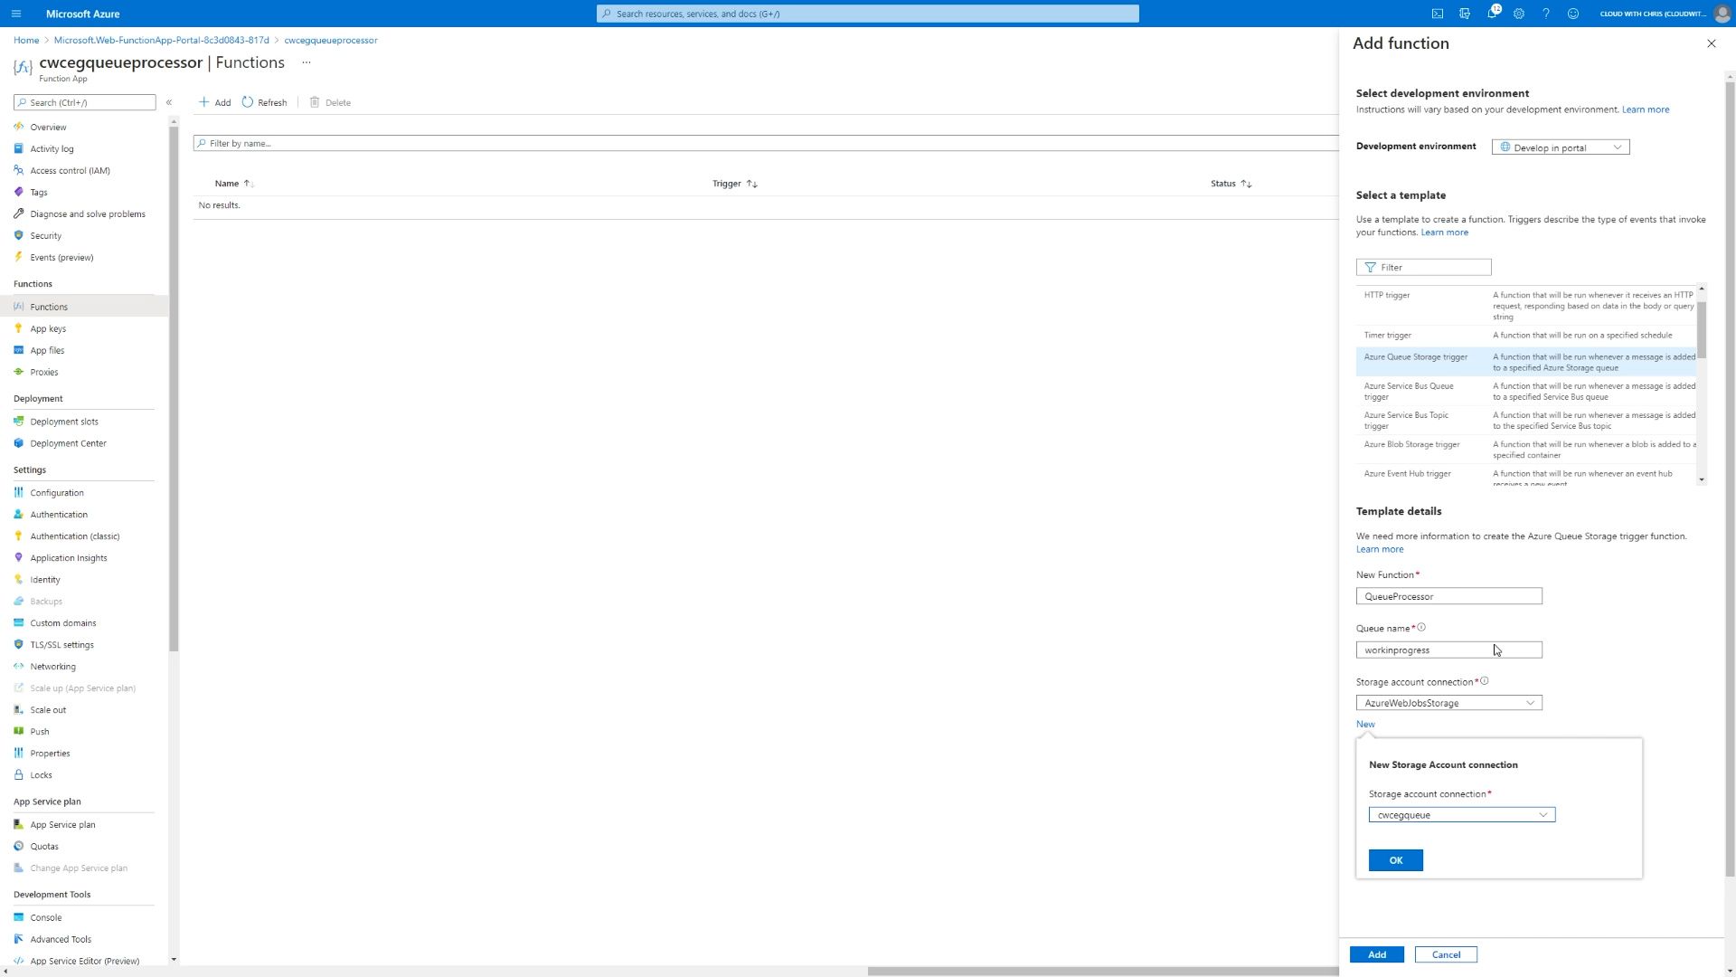Screen dimensions: 1736x977
Task: Launch Cloud Shell from the top bar
Action: pyautogui.click(x=1437, y=14)
